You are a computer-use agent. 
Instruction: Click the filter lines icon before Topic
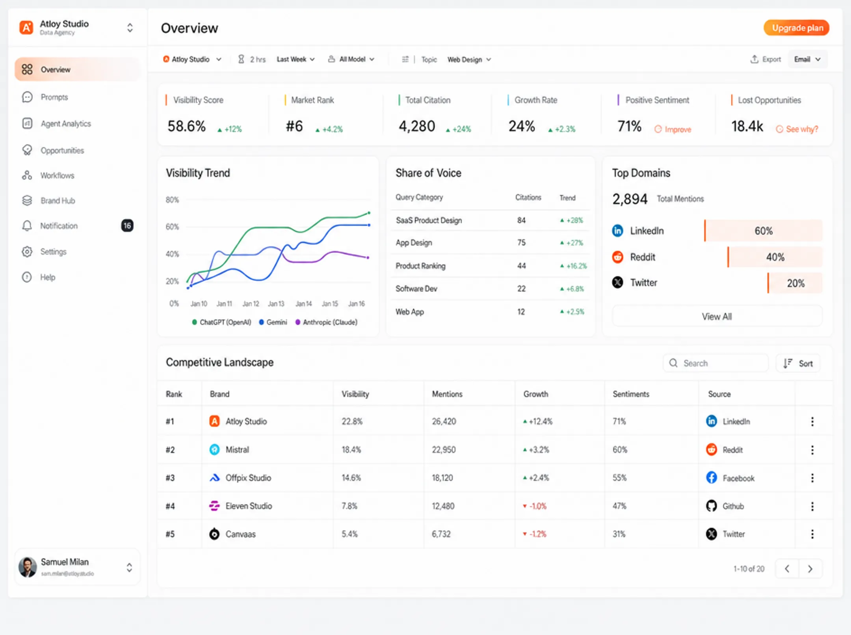coord(405,59)
